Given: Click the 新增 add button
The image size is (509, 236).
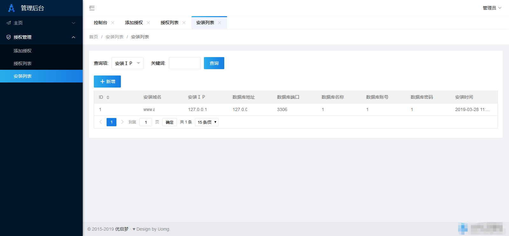Looking at the screenshot, I should point(107,82).
